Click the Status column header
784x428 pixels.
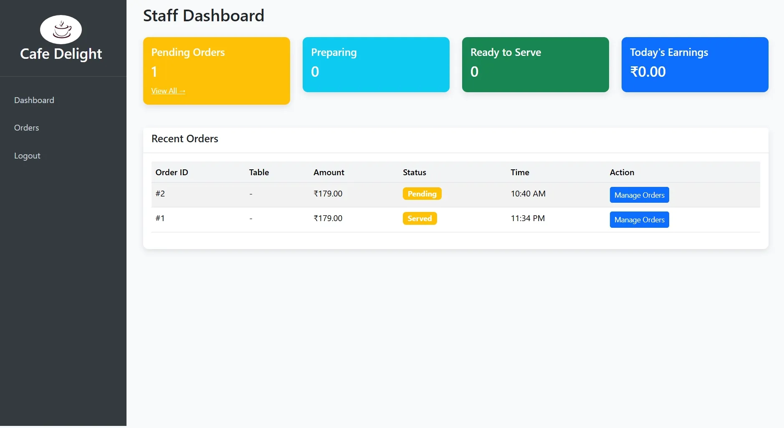coord(414,172)
